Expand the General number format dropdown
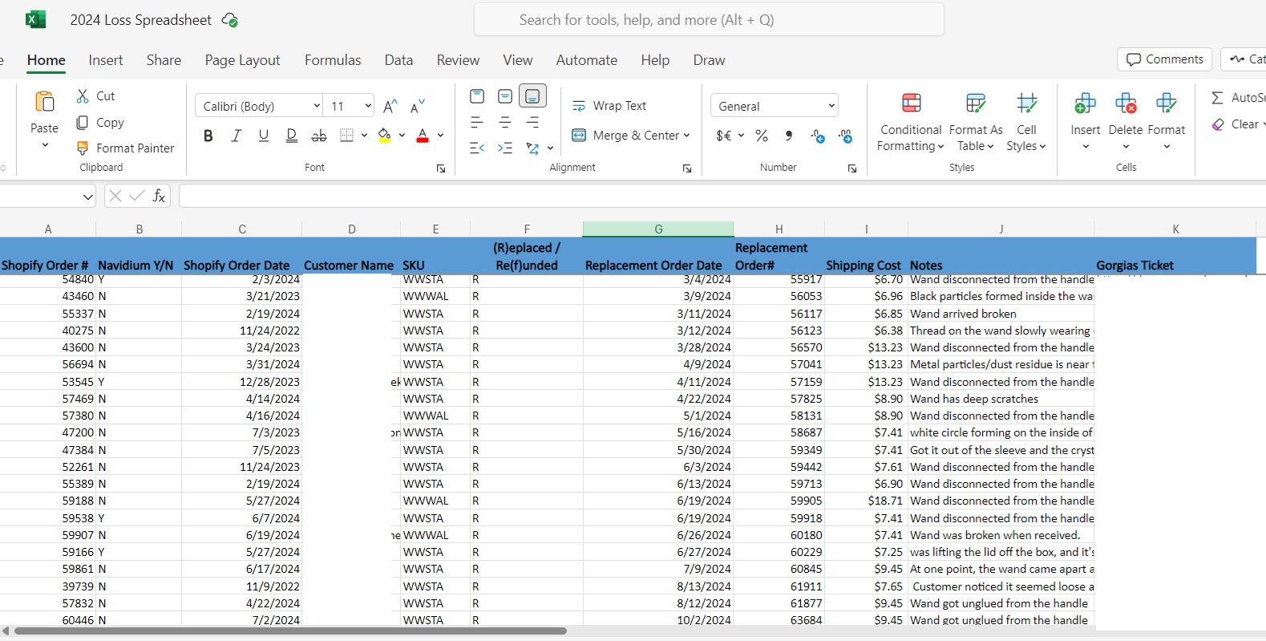The image size is (1266, 641). tap(831, 106)
